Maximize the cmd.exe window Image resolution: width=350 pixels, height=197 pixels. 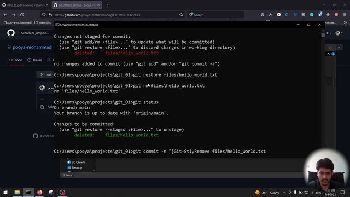click(308, 25)
